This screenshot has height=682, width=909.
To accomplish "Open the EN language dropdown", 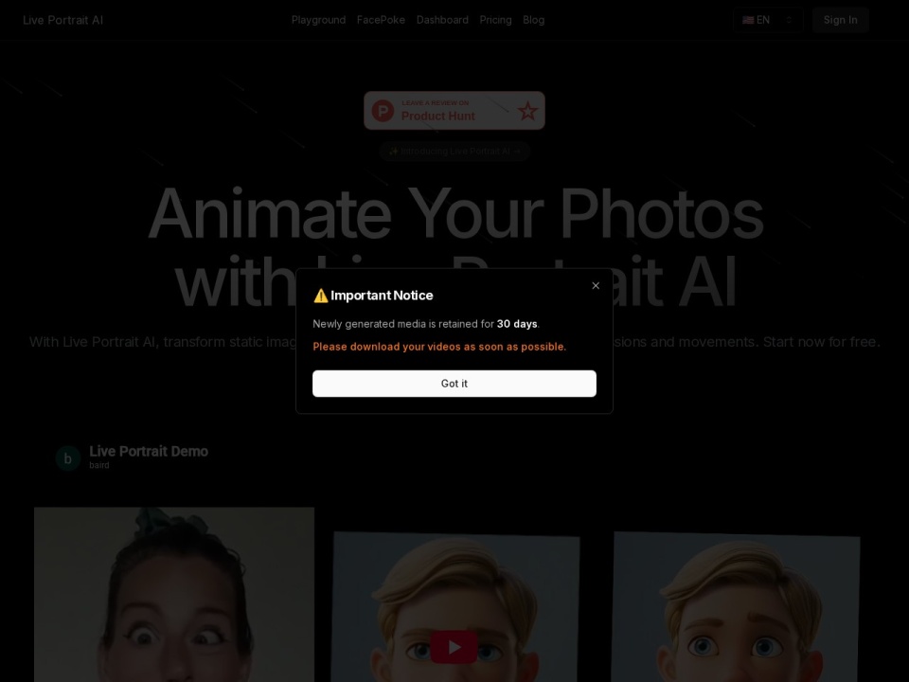I will pyautogui.click(x=768, y=20).
